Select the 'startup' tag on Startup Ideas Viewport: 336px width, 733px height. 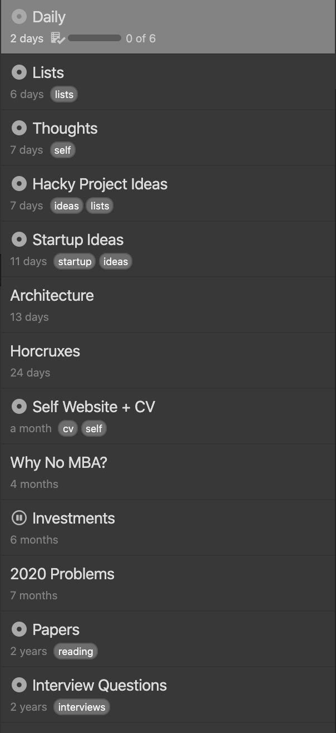click(75, 262)
